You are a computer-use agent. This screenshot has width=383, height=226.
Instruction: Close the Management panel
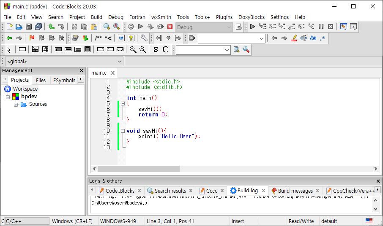pyautogui.click(x=82, y=71)
